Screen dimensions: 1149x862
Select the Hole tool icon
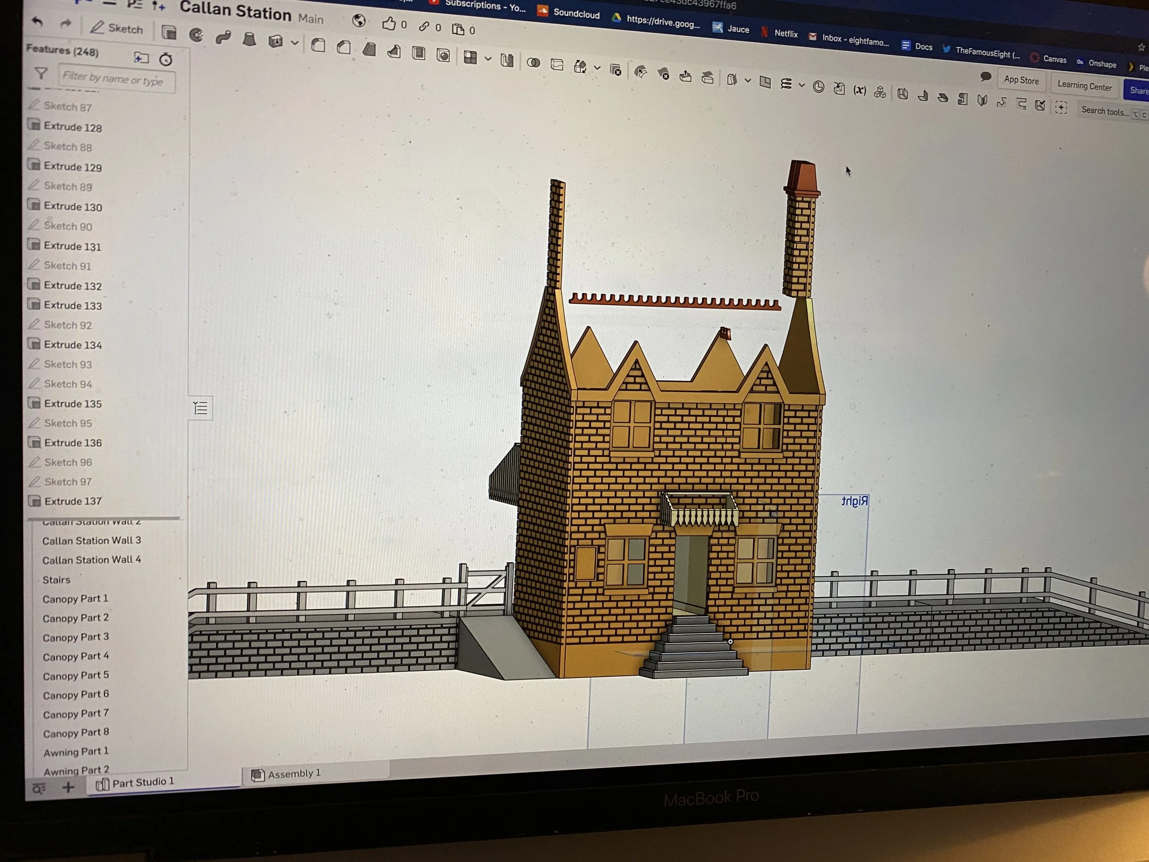pyautogui.click(x=443, y=55)
